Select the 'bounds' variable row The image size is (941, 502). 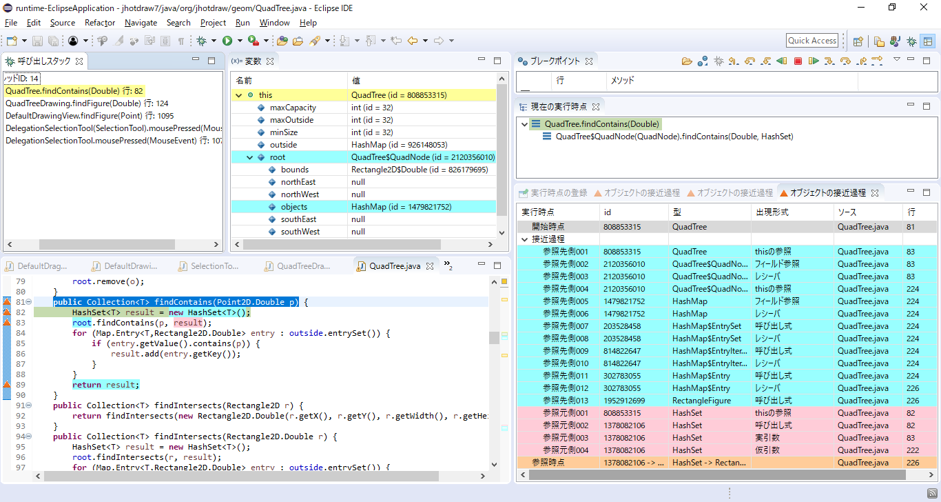click(363, 170)
